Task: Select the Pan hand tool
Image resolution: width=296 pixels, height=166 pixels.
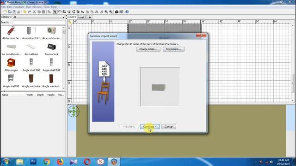Action: 60,12
